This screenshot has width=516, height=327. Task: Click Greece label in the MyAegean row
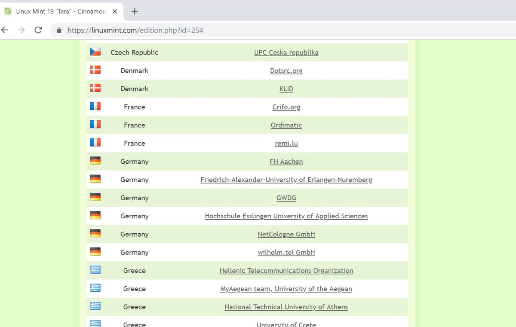(x=135, y=288)
